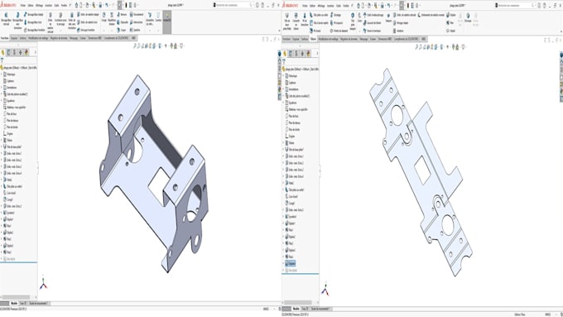Toggle Déplié flatten in right window ribbon
The width and height of the screenshot is (563, 317).
click(x=450, y=31)
